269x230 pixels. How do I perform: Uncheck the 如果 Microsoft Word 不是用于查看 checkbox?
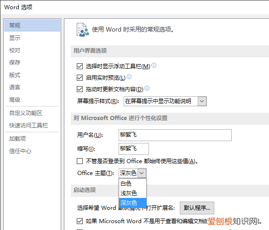pyautogui.click(x=80, y=221)
